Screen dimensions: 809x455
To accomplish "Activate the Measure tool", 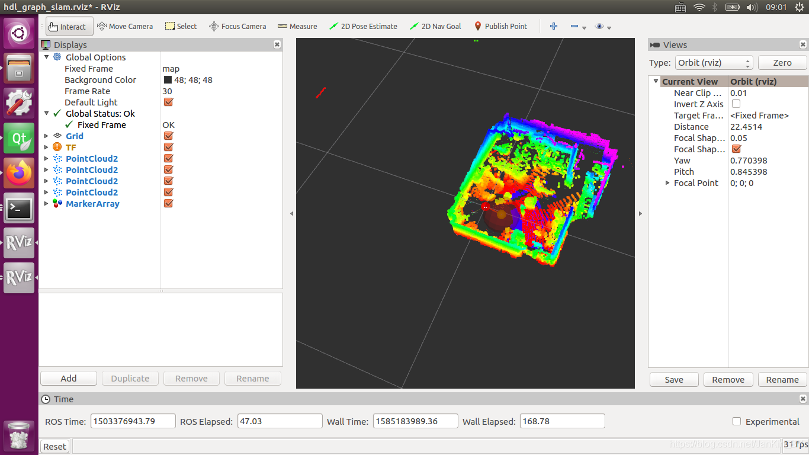I will pyautogui.click(x=297, y=26).
